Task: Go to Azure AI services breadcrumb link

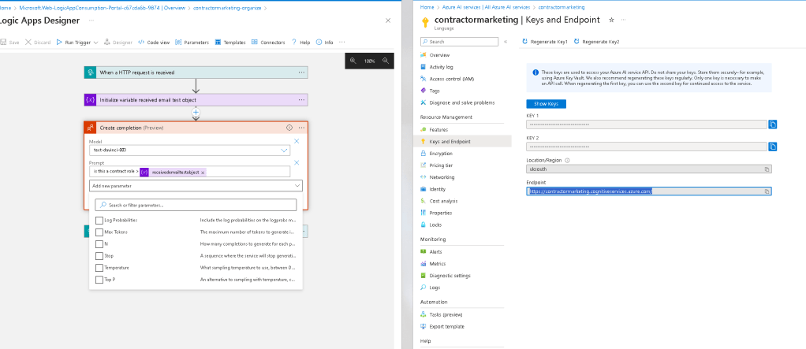Action: coord(486,7)
